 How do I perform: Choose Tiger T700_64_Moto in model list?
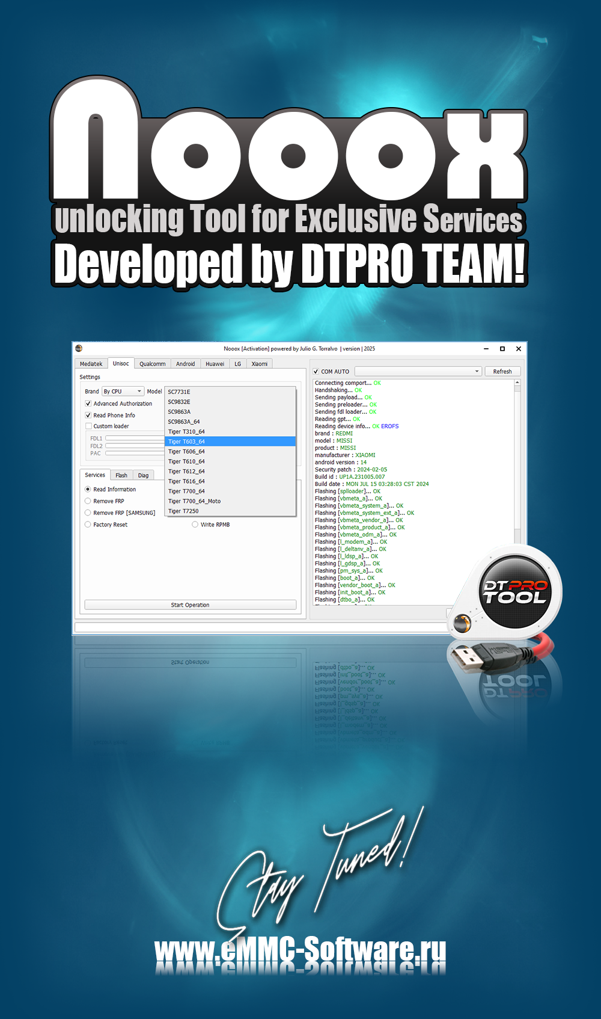point(230,501)
